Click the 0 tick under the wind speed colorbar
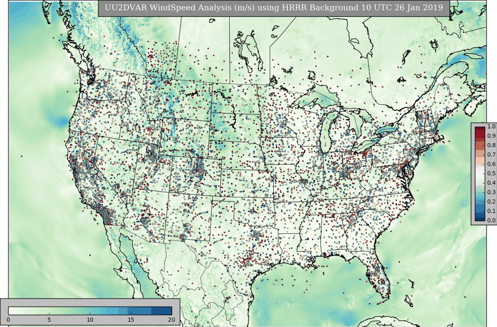 pyautogui.click(x=8, y=320)
